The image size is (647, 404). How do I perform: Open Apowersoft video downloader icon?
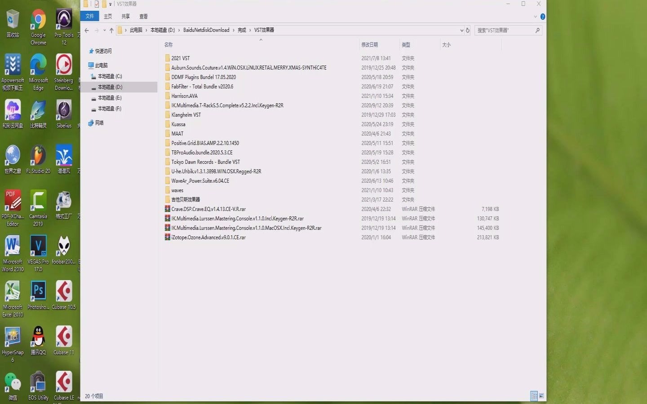[x=13, y=72]
